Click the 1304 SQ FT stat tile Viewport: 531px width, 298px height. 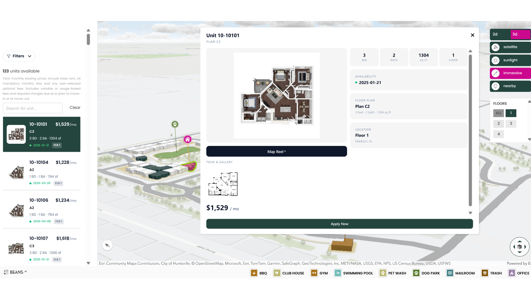424,57
